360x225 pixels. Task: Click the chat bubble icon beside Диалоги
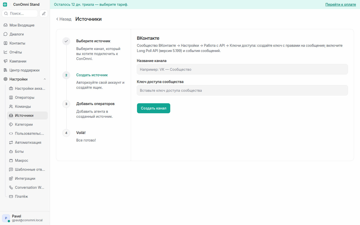[5, 34]
